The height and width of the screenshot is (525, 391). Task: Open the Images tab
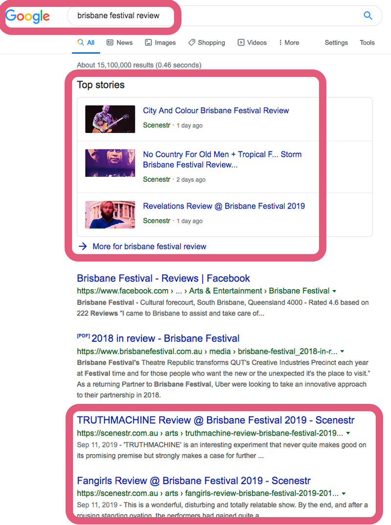click(160, 42)
